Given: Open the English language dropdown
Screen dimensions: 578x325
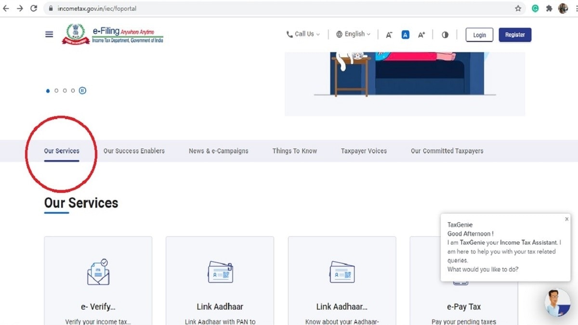Looking at the screenshot, I should 353,34.
